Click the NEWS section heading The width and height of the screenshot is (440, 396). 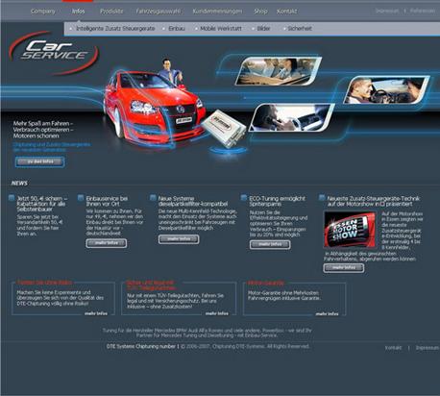tap(19, 184)
